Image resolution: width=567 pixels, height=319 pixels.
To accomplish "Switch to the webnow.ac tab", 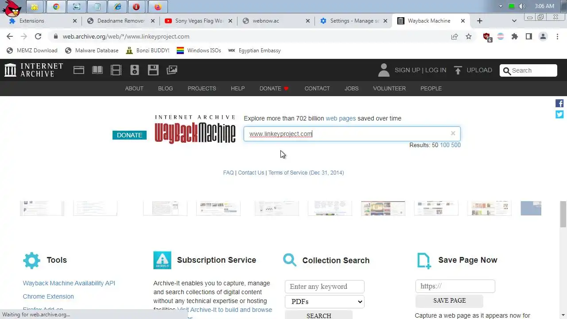I will (x=276, y=21).
